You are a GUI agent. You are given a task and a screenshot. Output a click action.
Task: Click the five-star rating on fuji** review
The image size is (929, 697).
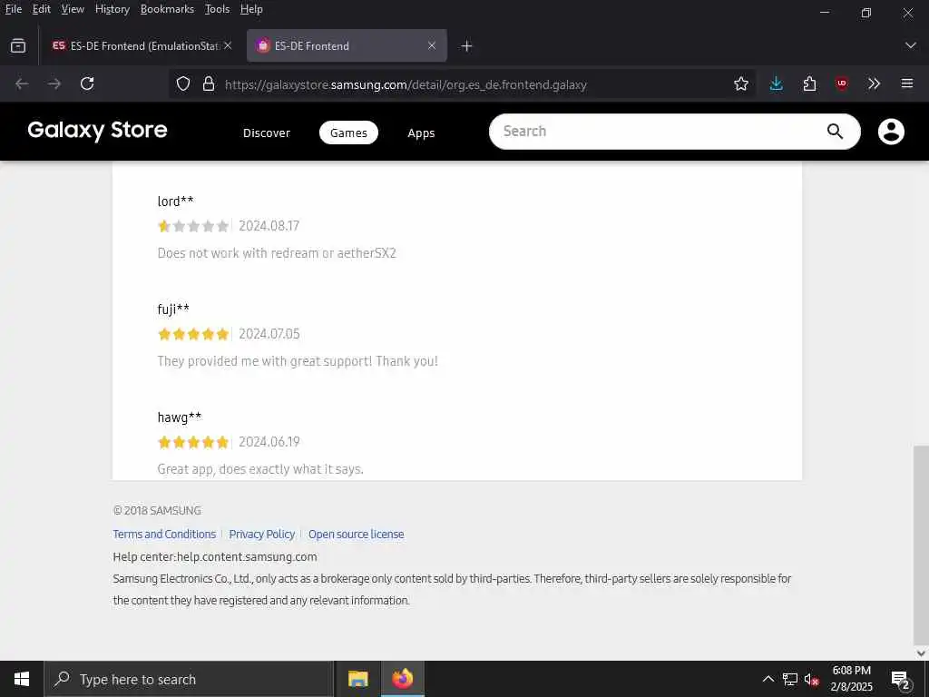[193, 334]
